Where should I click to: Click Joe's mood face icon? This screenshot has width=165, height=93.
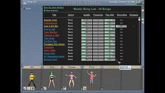coord(42,67)
